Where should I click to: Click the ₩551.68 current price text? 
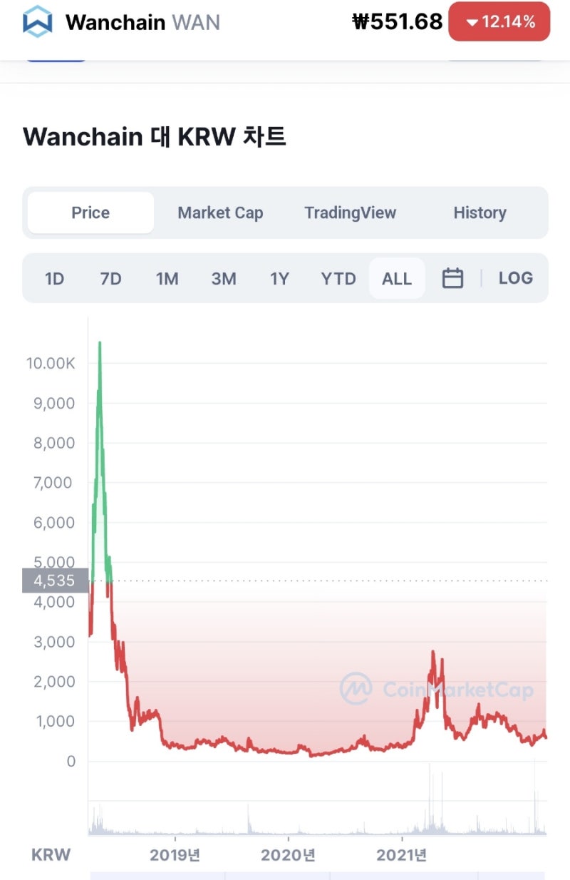point(398,22)
